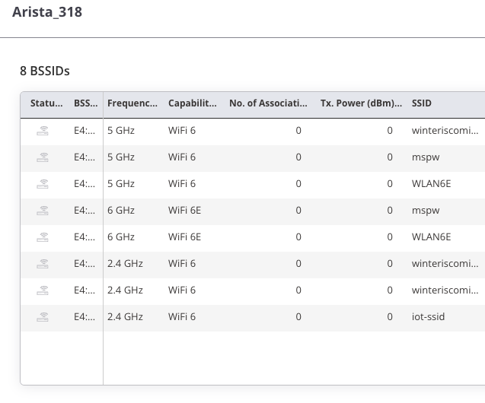
Task: Click the Arista_318 device title
Action: click(47, 12)
